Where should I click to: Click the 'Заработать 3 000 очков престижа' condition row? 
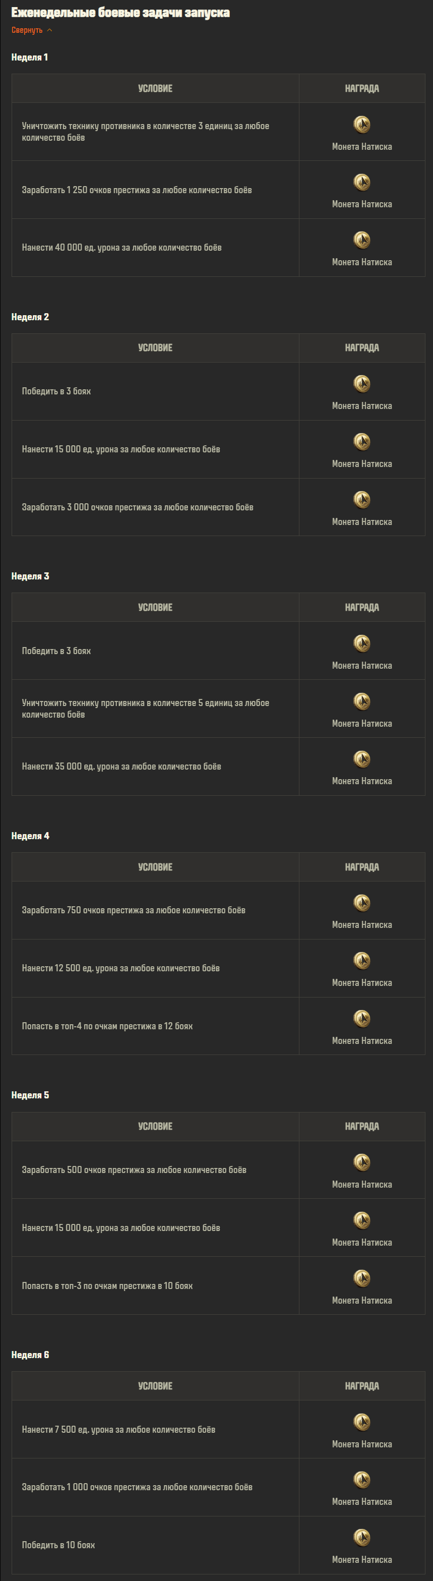155,507
